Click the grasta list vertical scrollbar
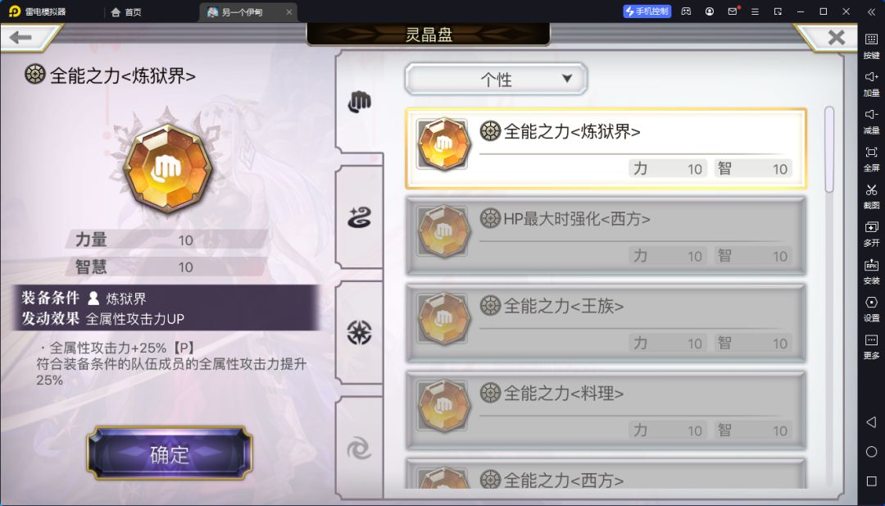 pos(829,149)
